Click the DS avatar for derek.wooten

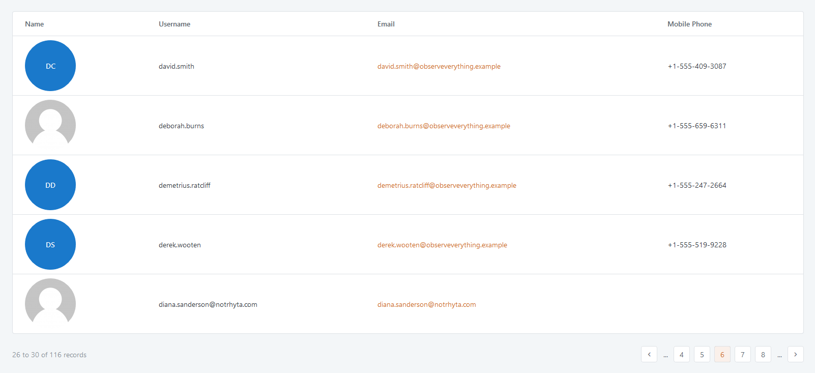pyautogui.click(x=50, y=244)
